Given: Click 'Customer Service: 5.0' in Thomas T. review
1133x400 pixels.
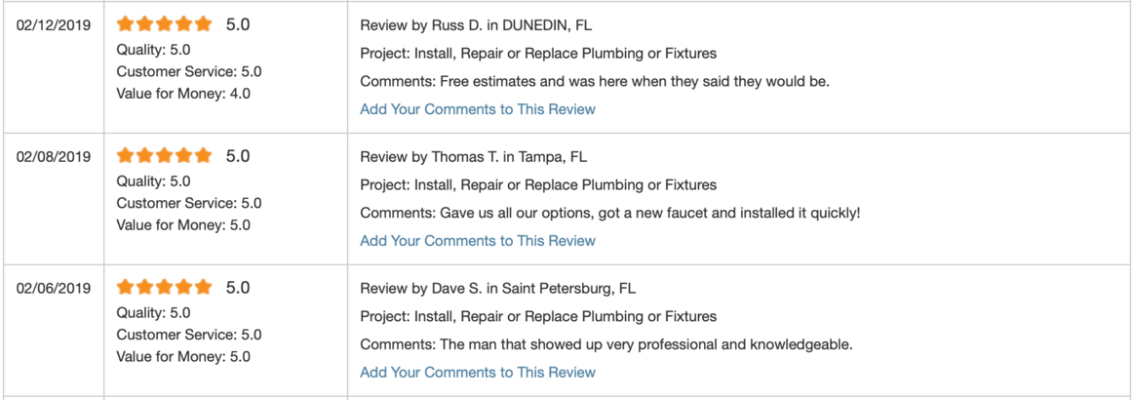Looking at the screenshot, I should [x=189, y=203].
